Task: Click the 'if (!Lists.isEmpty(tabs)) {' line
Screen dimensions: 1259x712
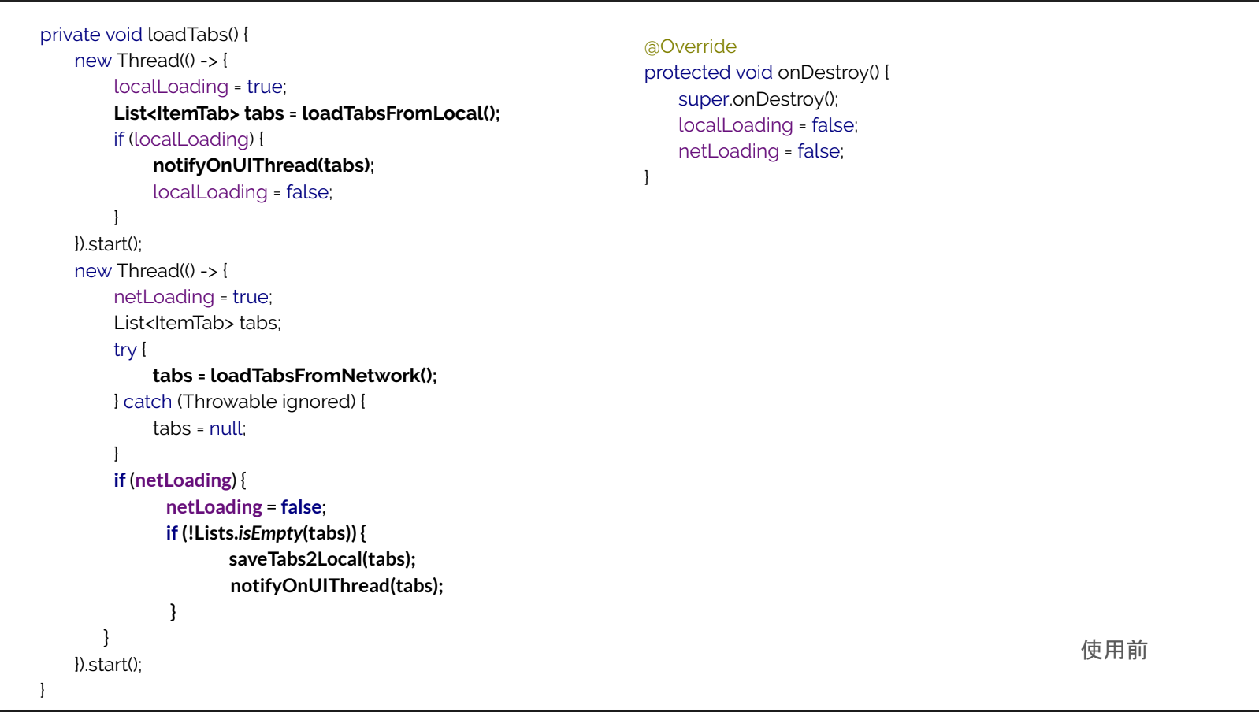Action: 266,533
